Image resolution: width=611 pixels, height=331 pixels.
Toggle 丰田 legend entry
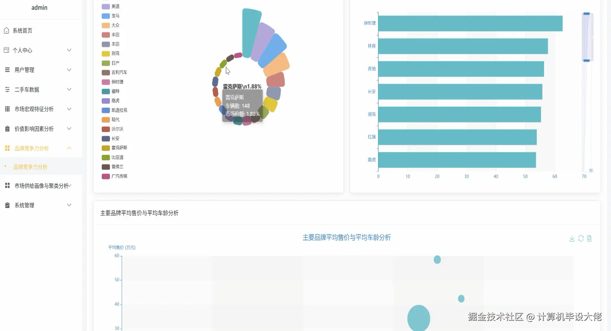111,35
